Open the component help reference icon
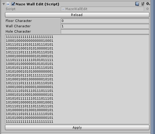 (137, 4)
